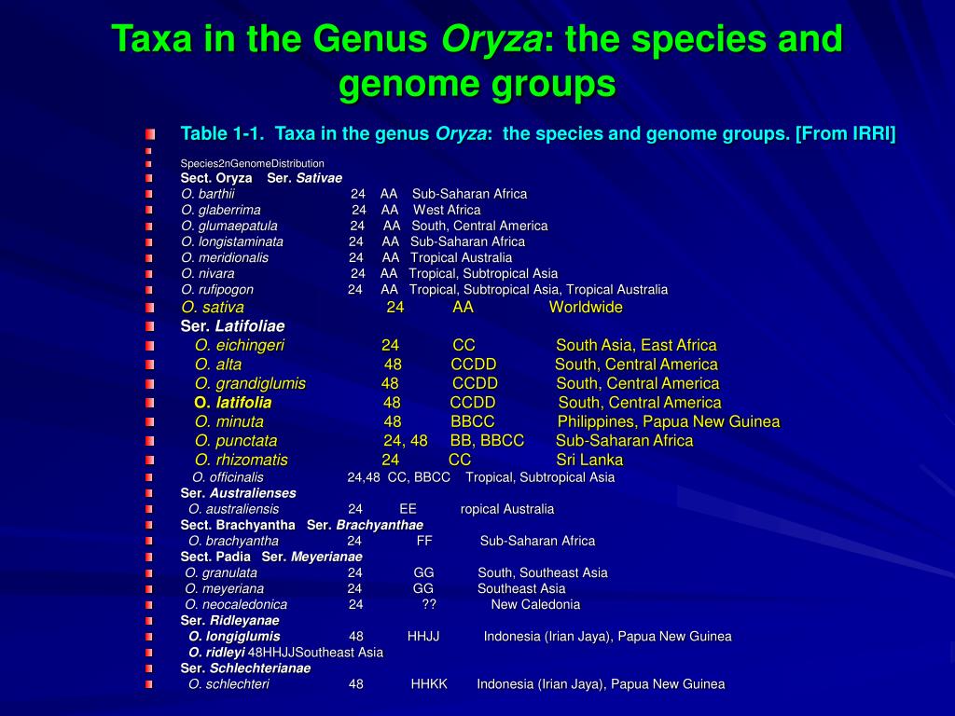Select the 'Sect. Oryza Ser. Sativae' heading

click(x=261, y=178)
